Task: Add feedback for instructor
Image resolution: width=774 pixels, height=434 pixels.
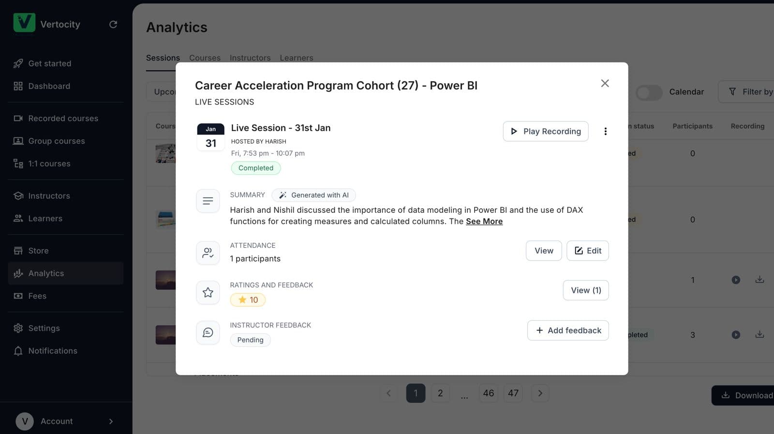Action: (x=568, y=330)
